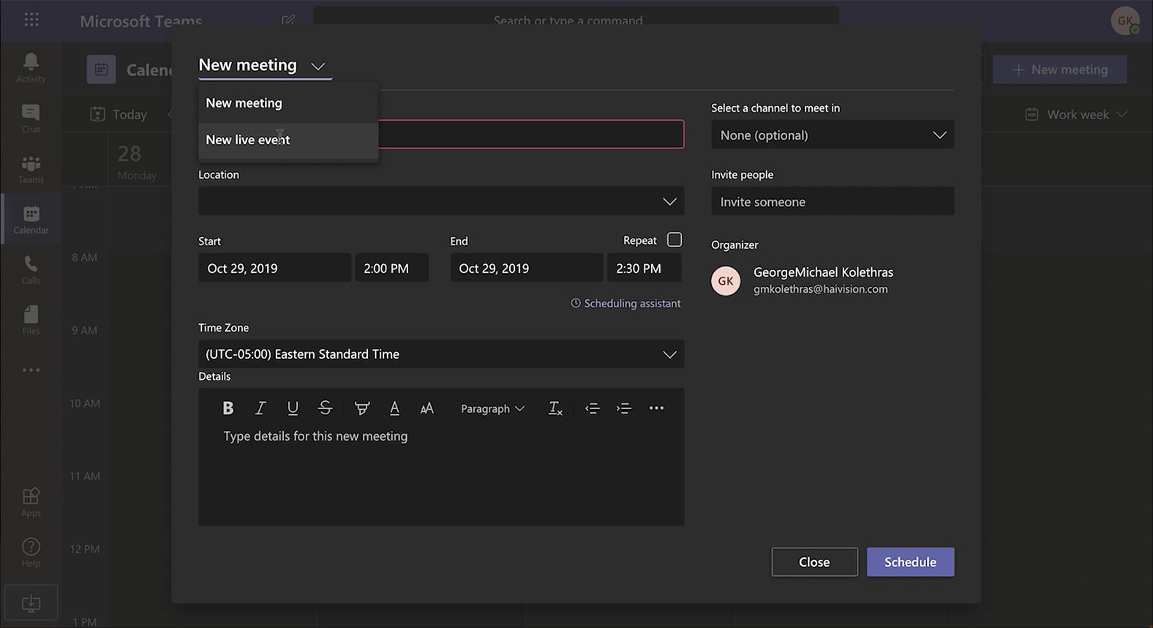Toggle underline formatting in Details

293,408
